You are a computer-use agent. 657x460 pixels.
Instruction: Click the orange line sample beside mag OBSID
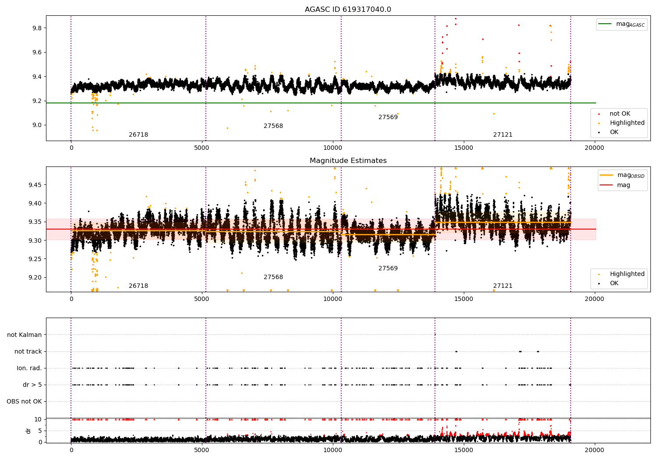click(x=607, y=175)
